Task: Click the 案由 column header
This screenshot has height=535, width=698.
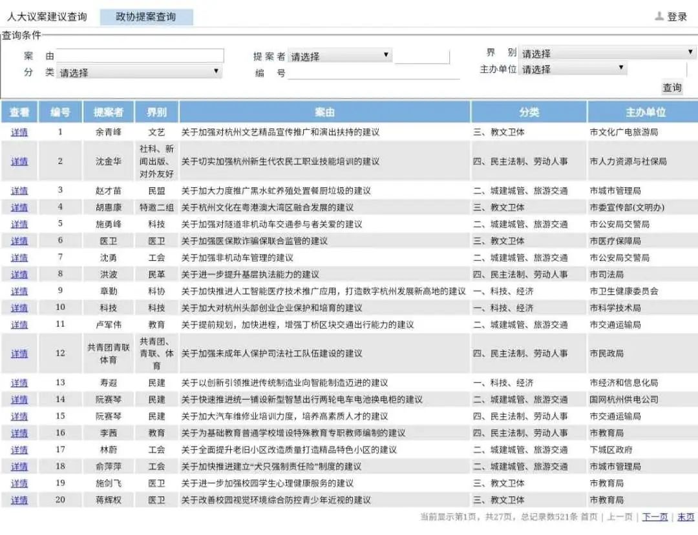Action: (324, 112)
